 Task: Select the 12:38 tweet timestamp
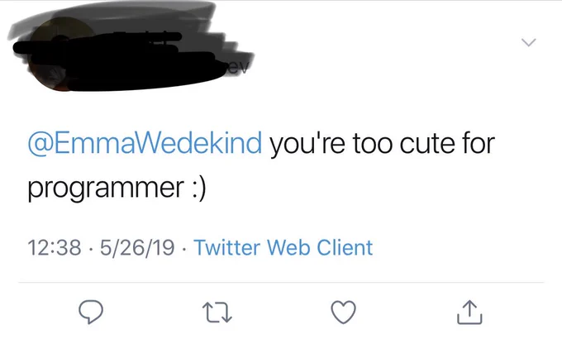click(55, 247)
